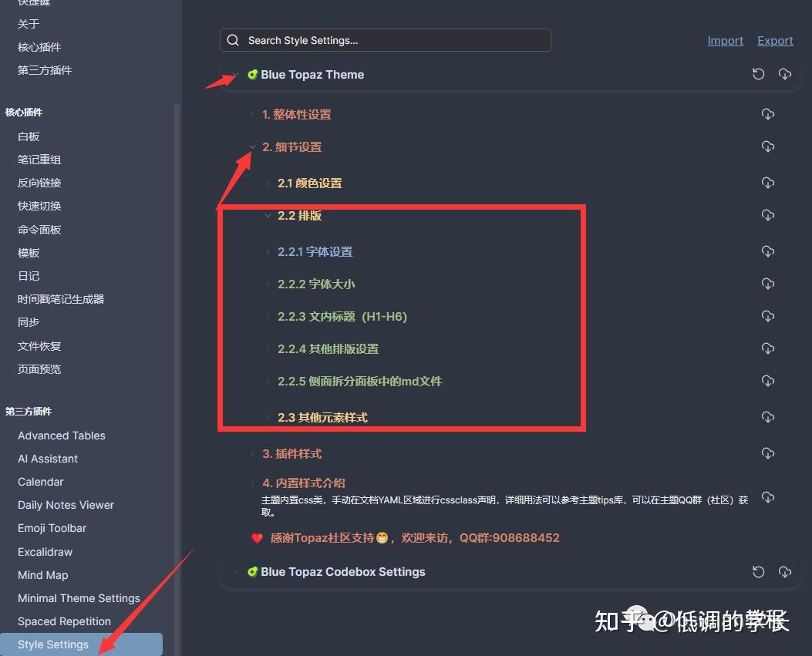
Task: Export section 2.2.3 文内标题 download icon
Action: click(768, 316)
